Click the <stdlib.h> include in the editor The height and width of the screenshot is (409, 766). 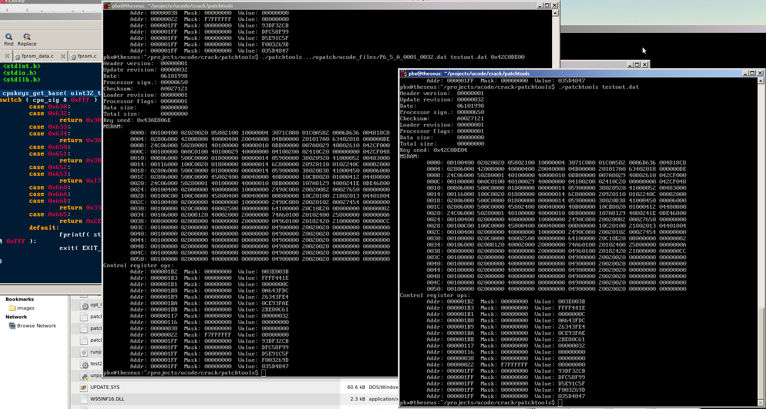coord(22,80)
